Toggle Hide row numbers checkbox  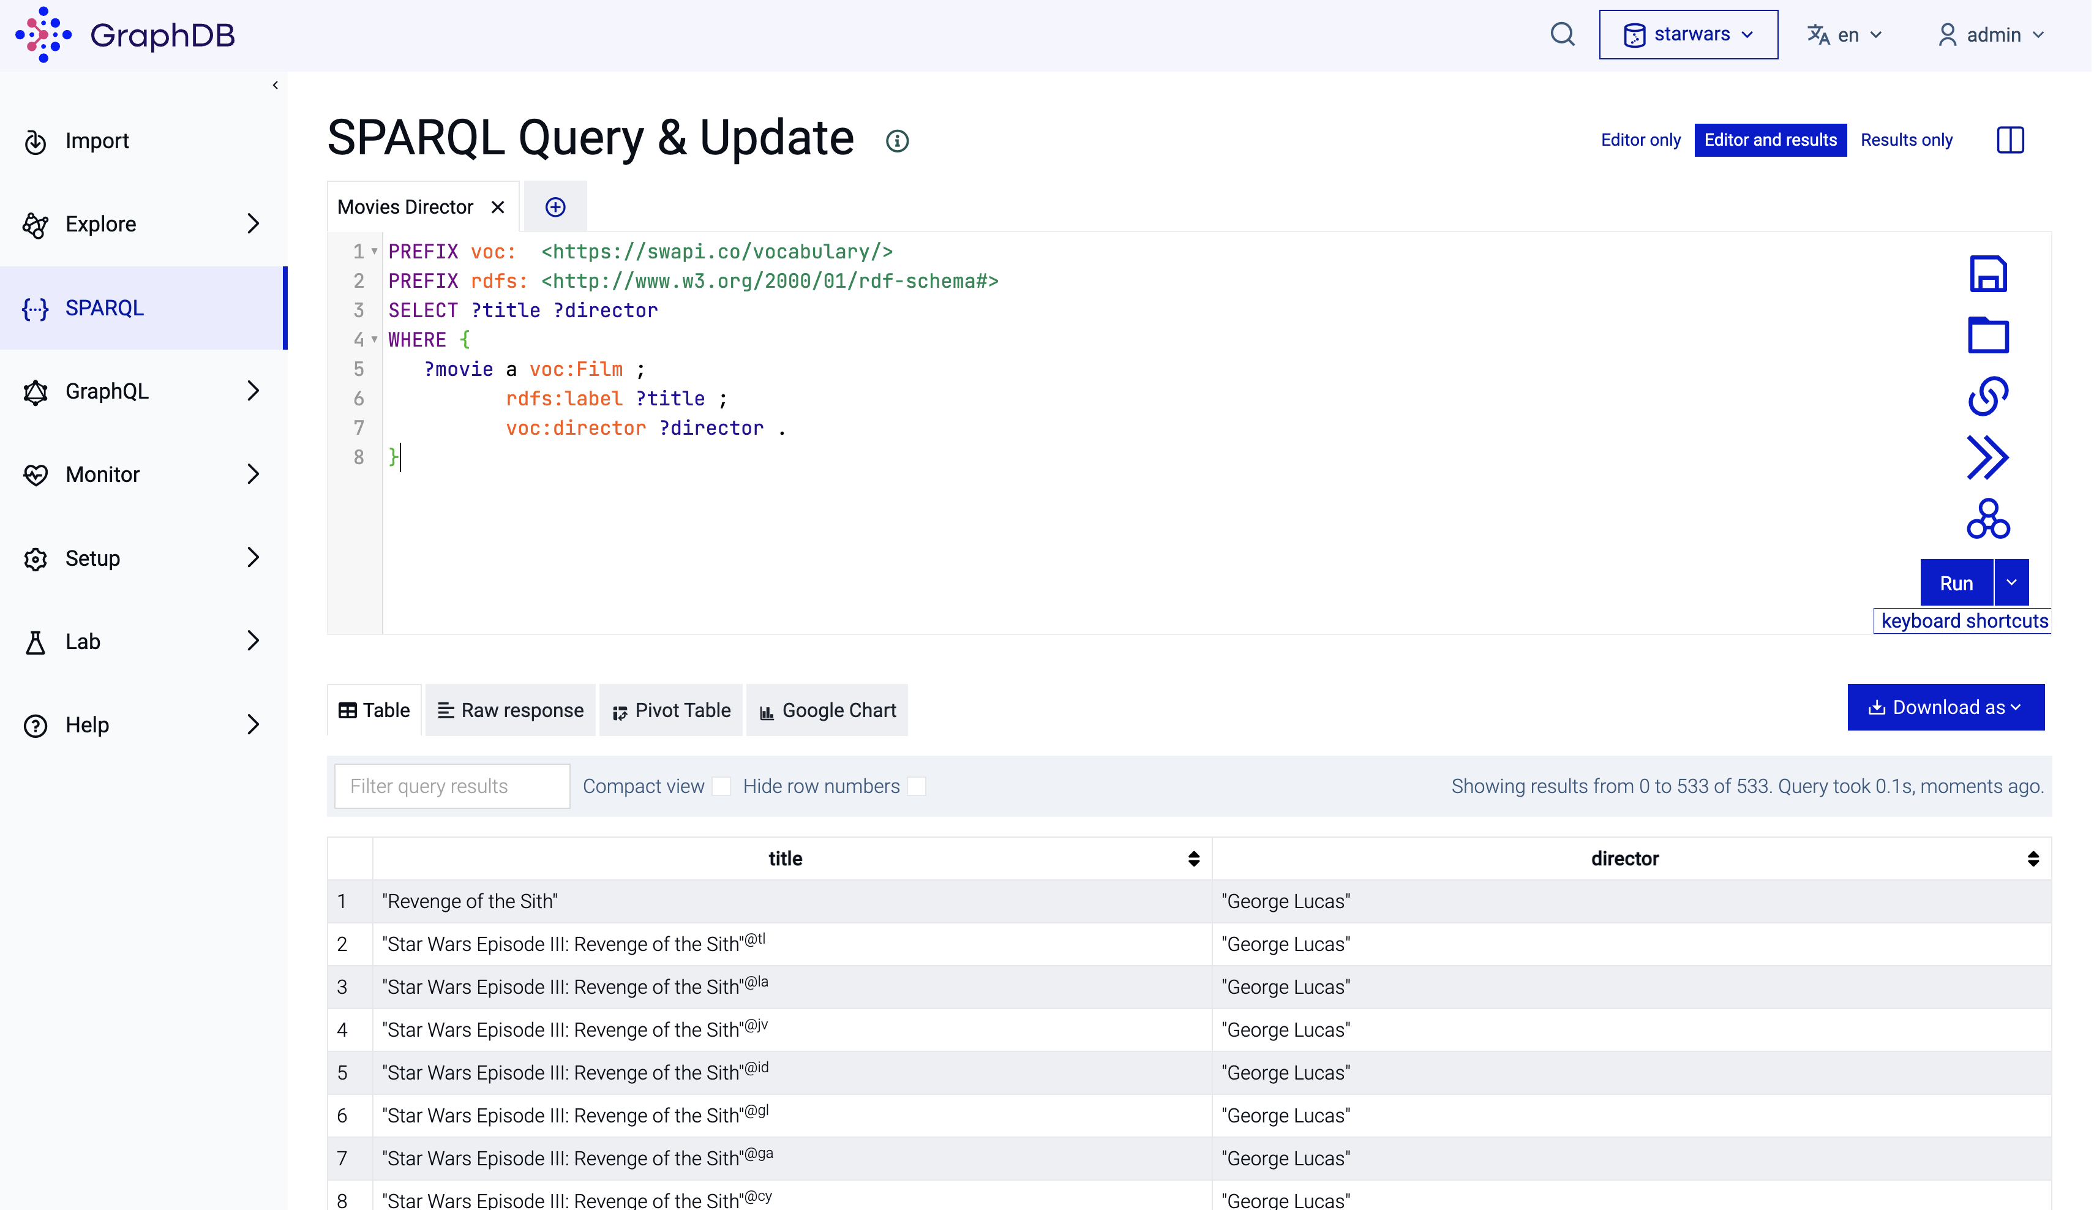click(917, 787)
